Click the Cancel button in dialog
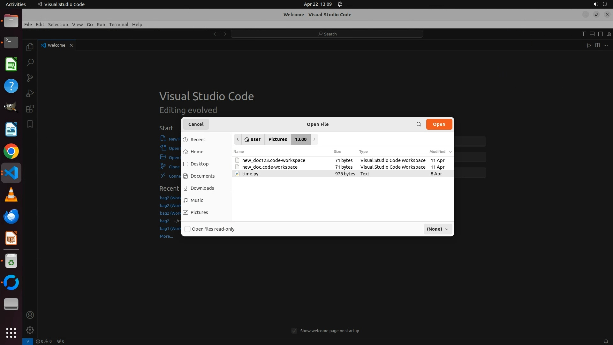This screenshot has height=345, width=613. pyautogui.click(x=196, y=124)
